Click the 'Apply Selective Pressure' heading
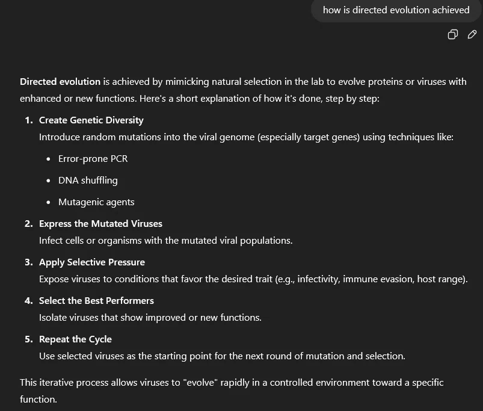The width and height of the screenshot is (483, 411). (92, 262)
